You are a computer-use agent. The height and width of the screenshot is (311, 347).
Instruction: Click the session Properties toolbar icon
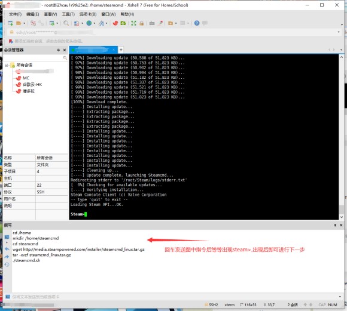tap(52, 23)
